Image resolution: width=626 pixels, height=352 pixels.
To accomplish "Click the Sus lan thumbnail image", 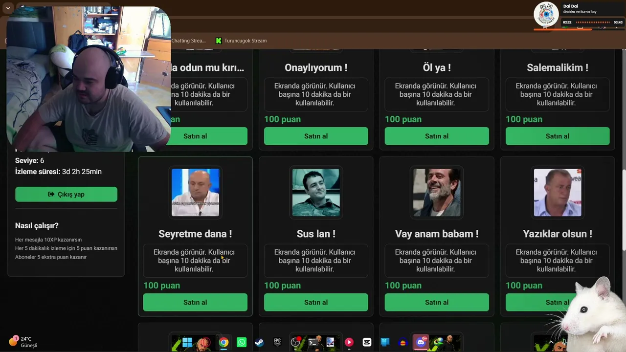I will tap(316, 192).
